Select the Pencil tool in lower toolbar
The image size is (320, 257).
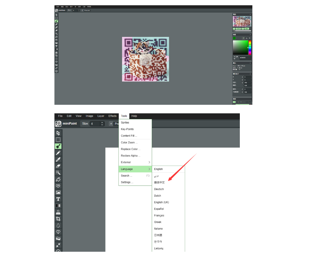pos(58,153)
